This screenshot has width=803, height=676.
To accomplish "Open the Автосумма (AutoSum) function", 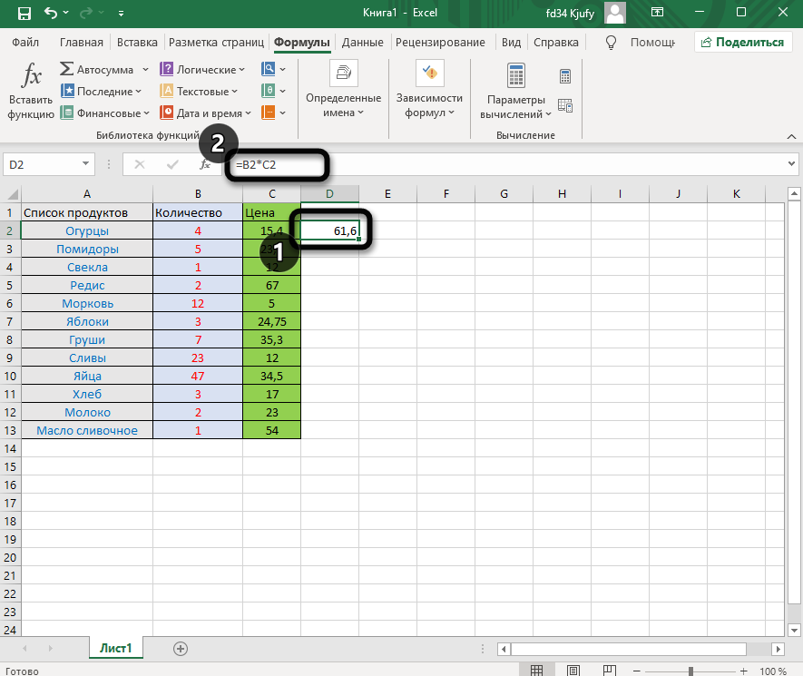I will coord(96,70).
